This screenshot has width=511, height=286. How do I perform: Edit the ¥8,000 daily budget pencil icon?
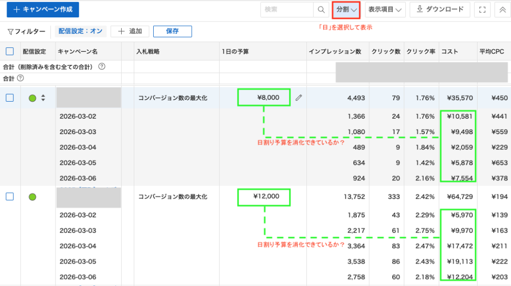pos(298,98)
